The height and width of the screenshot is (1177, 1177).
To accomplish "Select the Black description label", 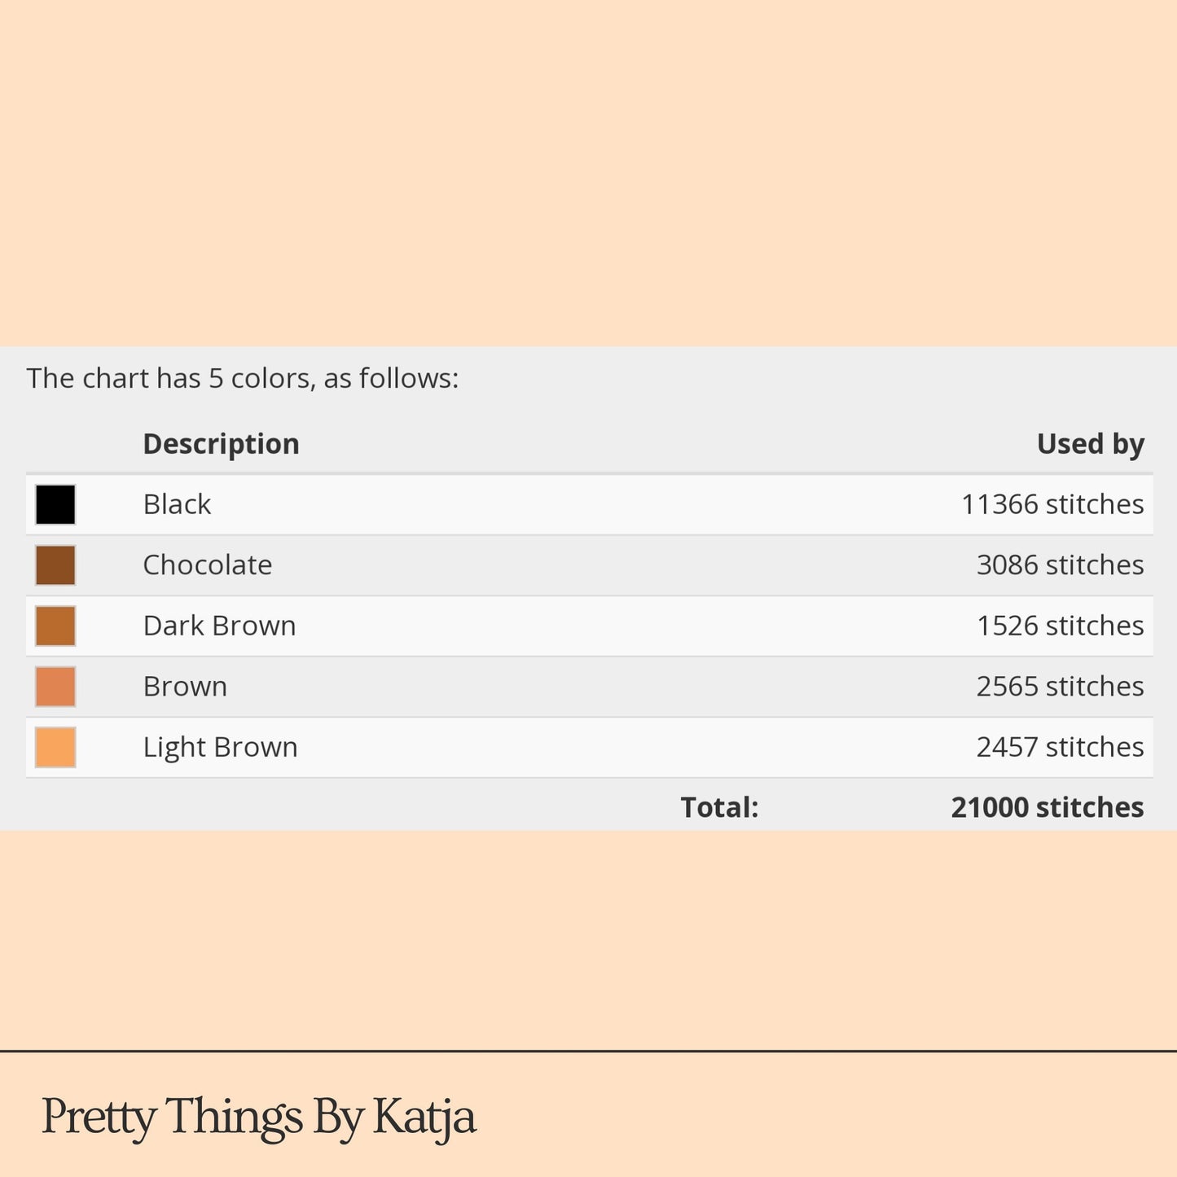I will tap(177, 504).
